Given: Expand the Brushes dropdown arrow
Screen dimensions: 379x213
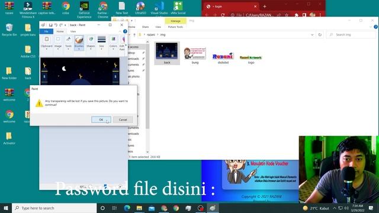Looking at the screenshot, I should (x=79, y=49).
